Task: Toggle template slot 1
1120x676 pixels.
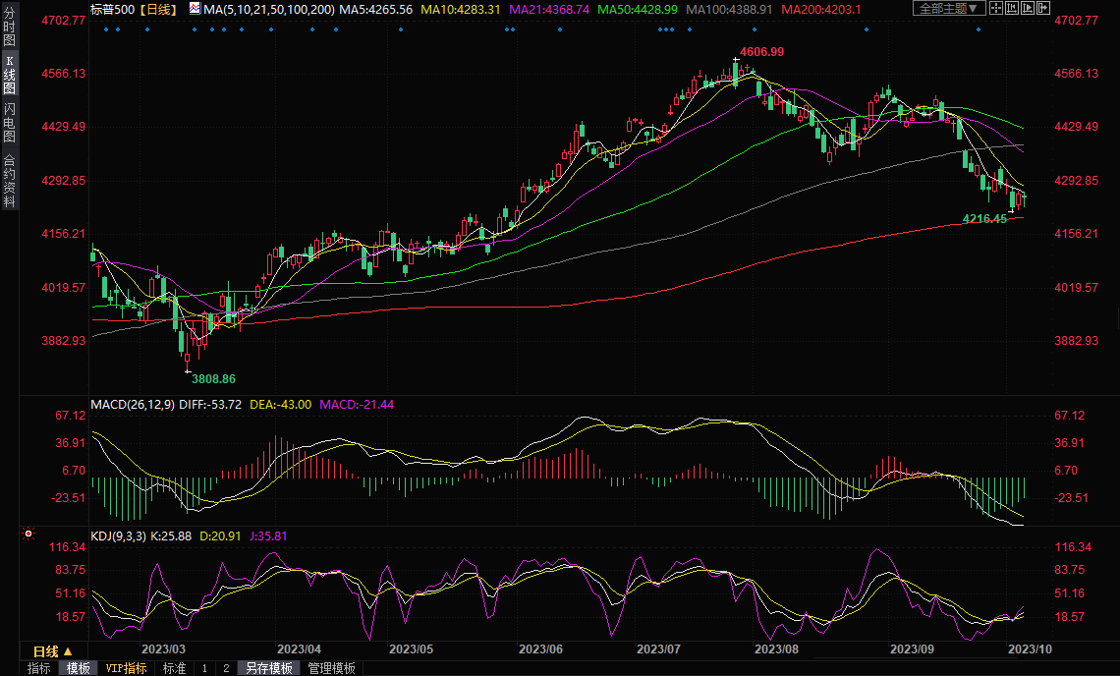Action: click(x=203, y=668)
